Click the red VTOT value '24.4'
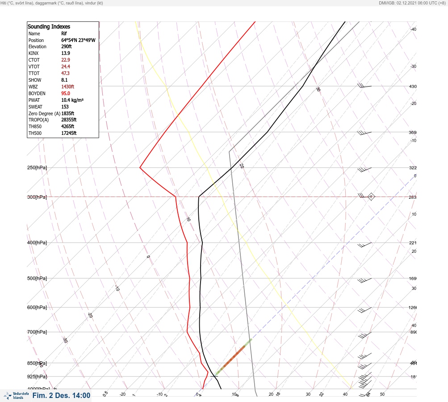 tap(66, 67)
